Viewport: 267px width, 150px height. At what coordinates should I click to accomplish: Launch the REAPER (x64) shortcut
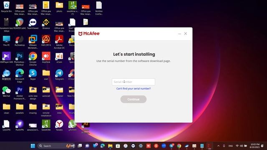click(20, 24)
